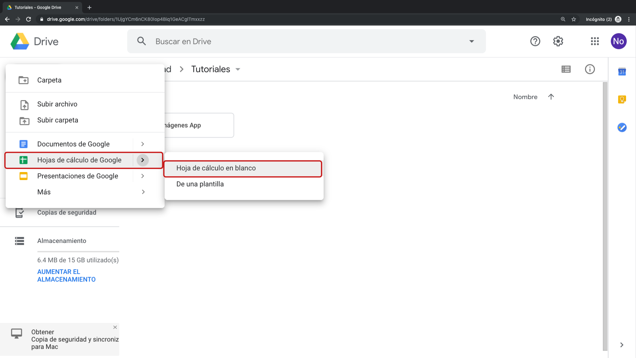Click the green Google Sheets icon
Viewport: 636px width, 358px height.
click(x=24, y=160)
